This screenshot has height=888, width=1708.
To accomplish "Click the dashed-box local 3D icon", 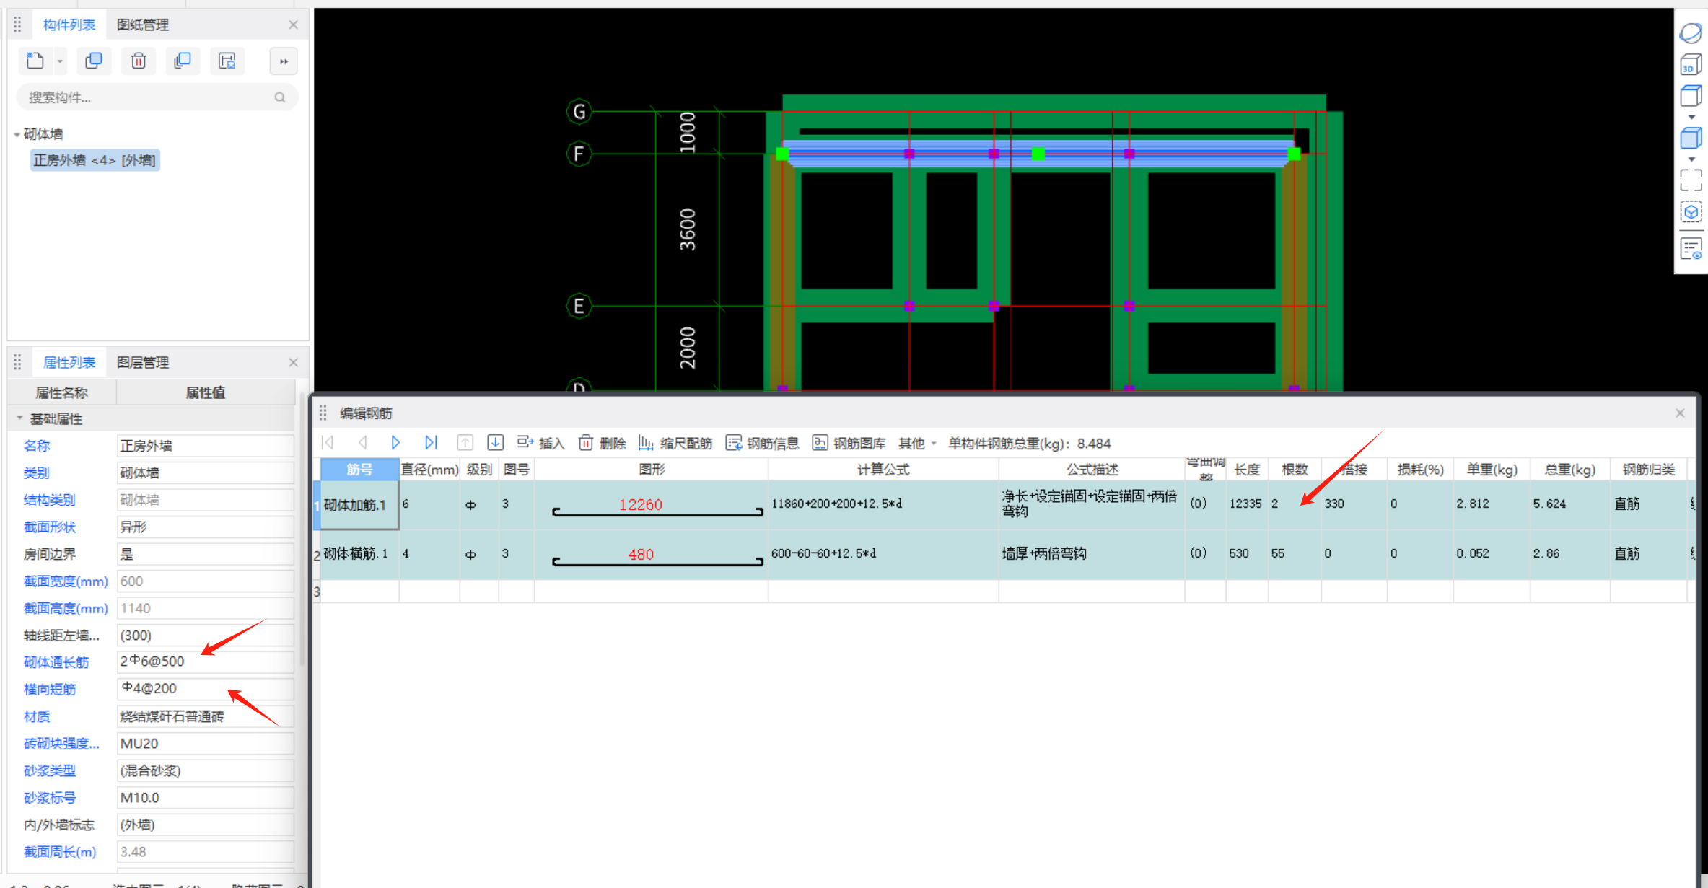I will (1691, 212).
